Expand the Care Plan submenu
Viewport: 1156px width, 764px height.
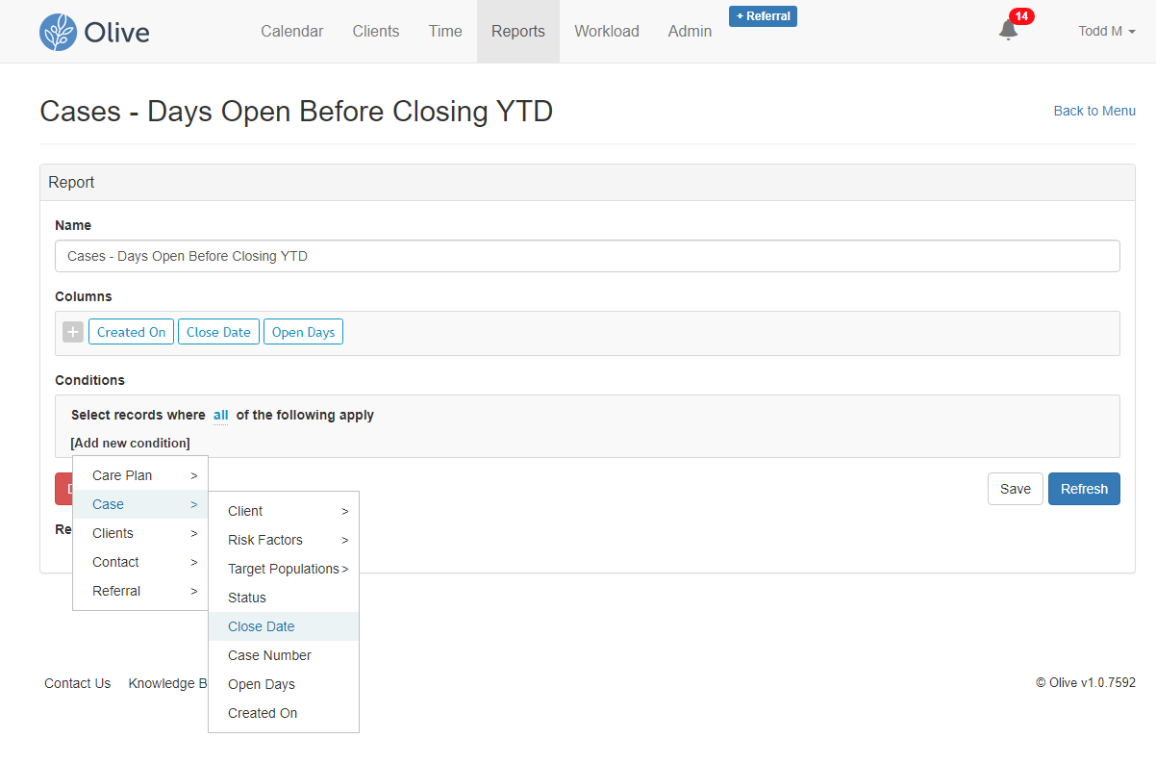pos(140,475)
